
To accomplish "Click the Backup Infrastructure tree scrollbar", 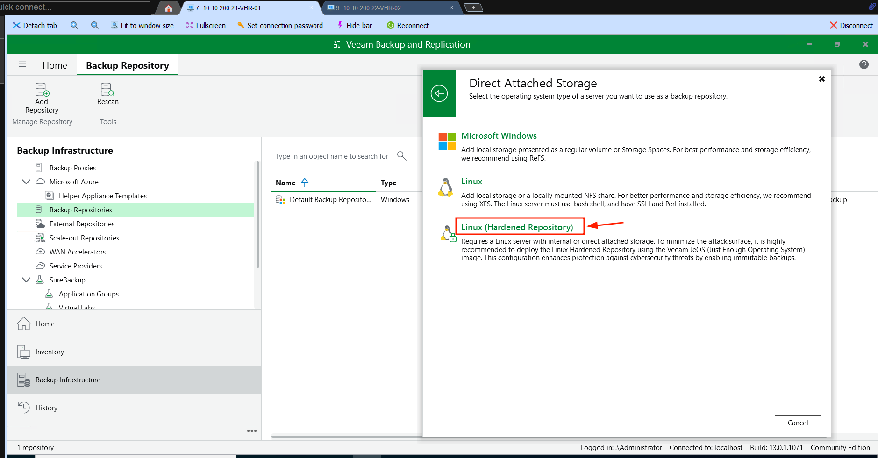I will click(257, 215).
